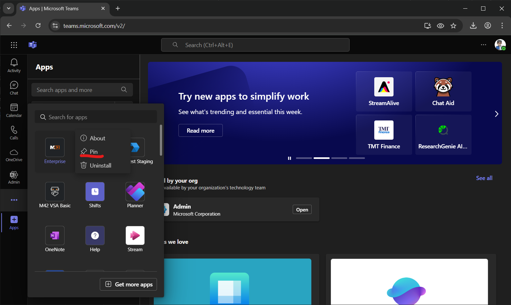The width and height of the screenshot is (511, 305).
Task: Open the profile avatar menu
Action: pyautogui.click(x=500, y=45)
